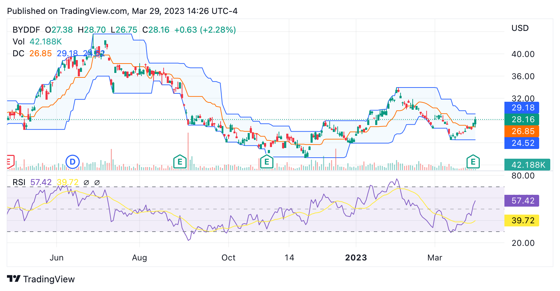Click the 20.00 RSI axis label

(523, 243)
